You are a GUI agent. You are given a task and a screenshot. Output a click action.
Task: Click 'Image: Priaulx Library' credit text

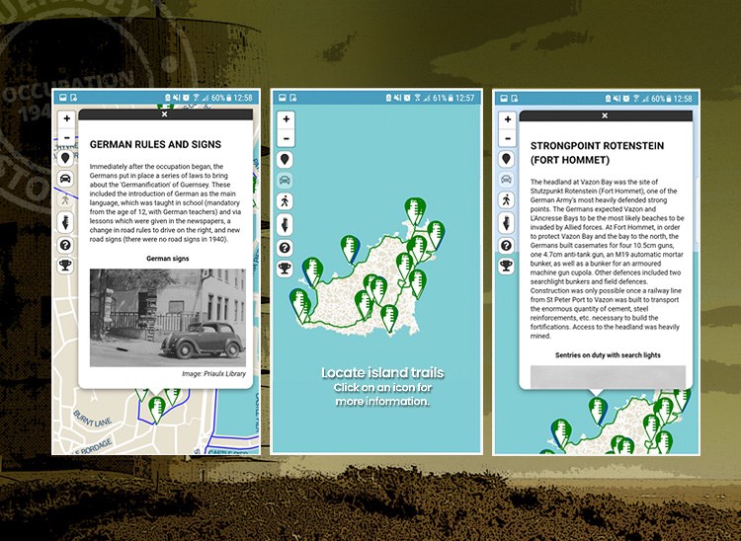coord(213,374)
